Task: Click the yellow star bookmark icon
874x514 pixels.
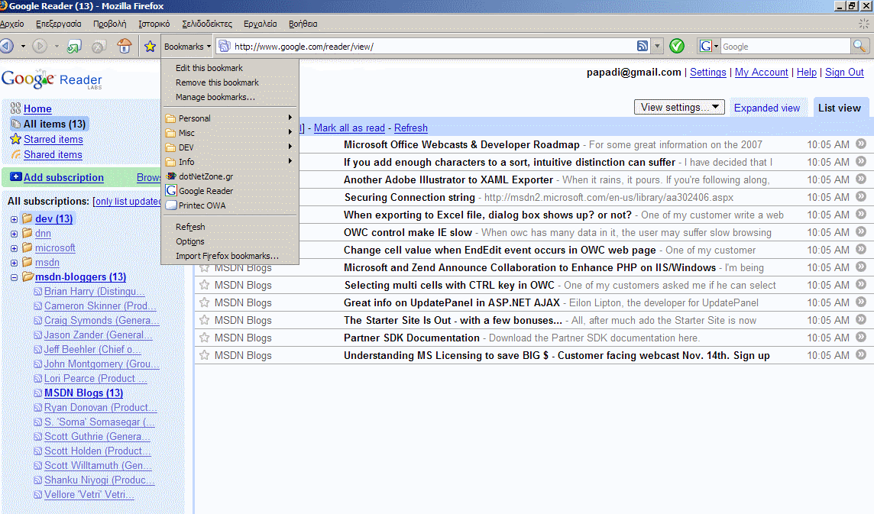Action: 150,47
